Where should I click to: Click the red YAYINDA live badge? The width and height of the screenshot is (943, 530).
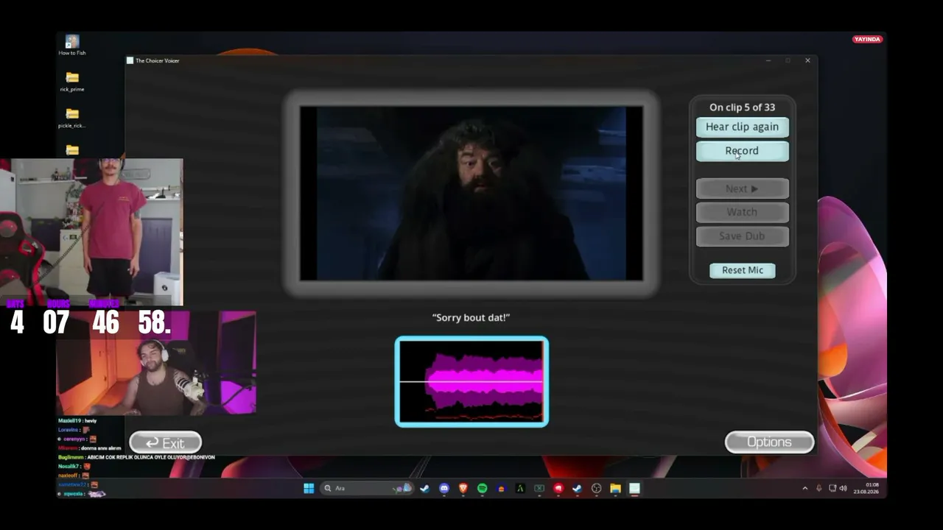(868, 39)
